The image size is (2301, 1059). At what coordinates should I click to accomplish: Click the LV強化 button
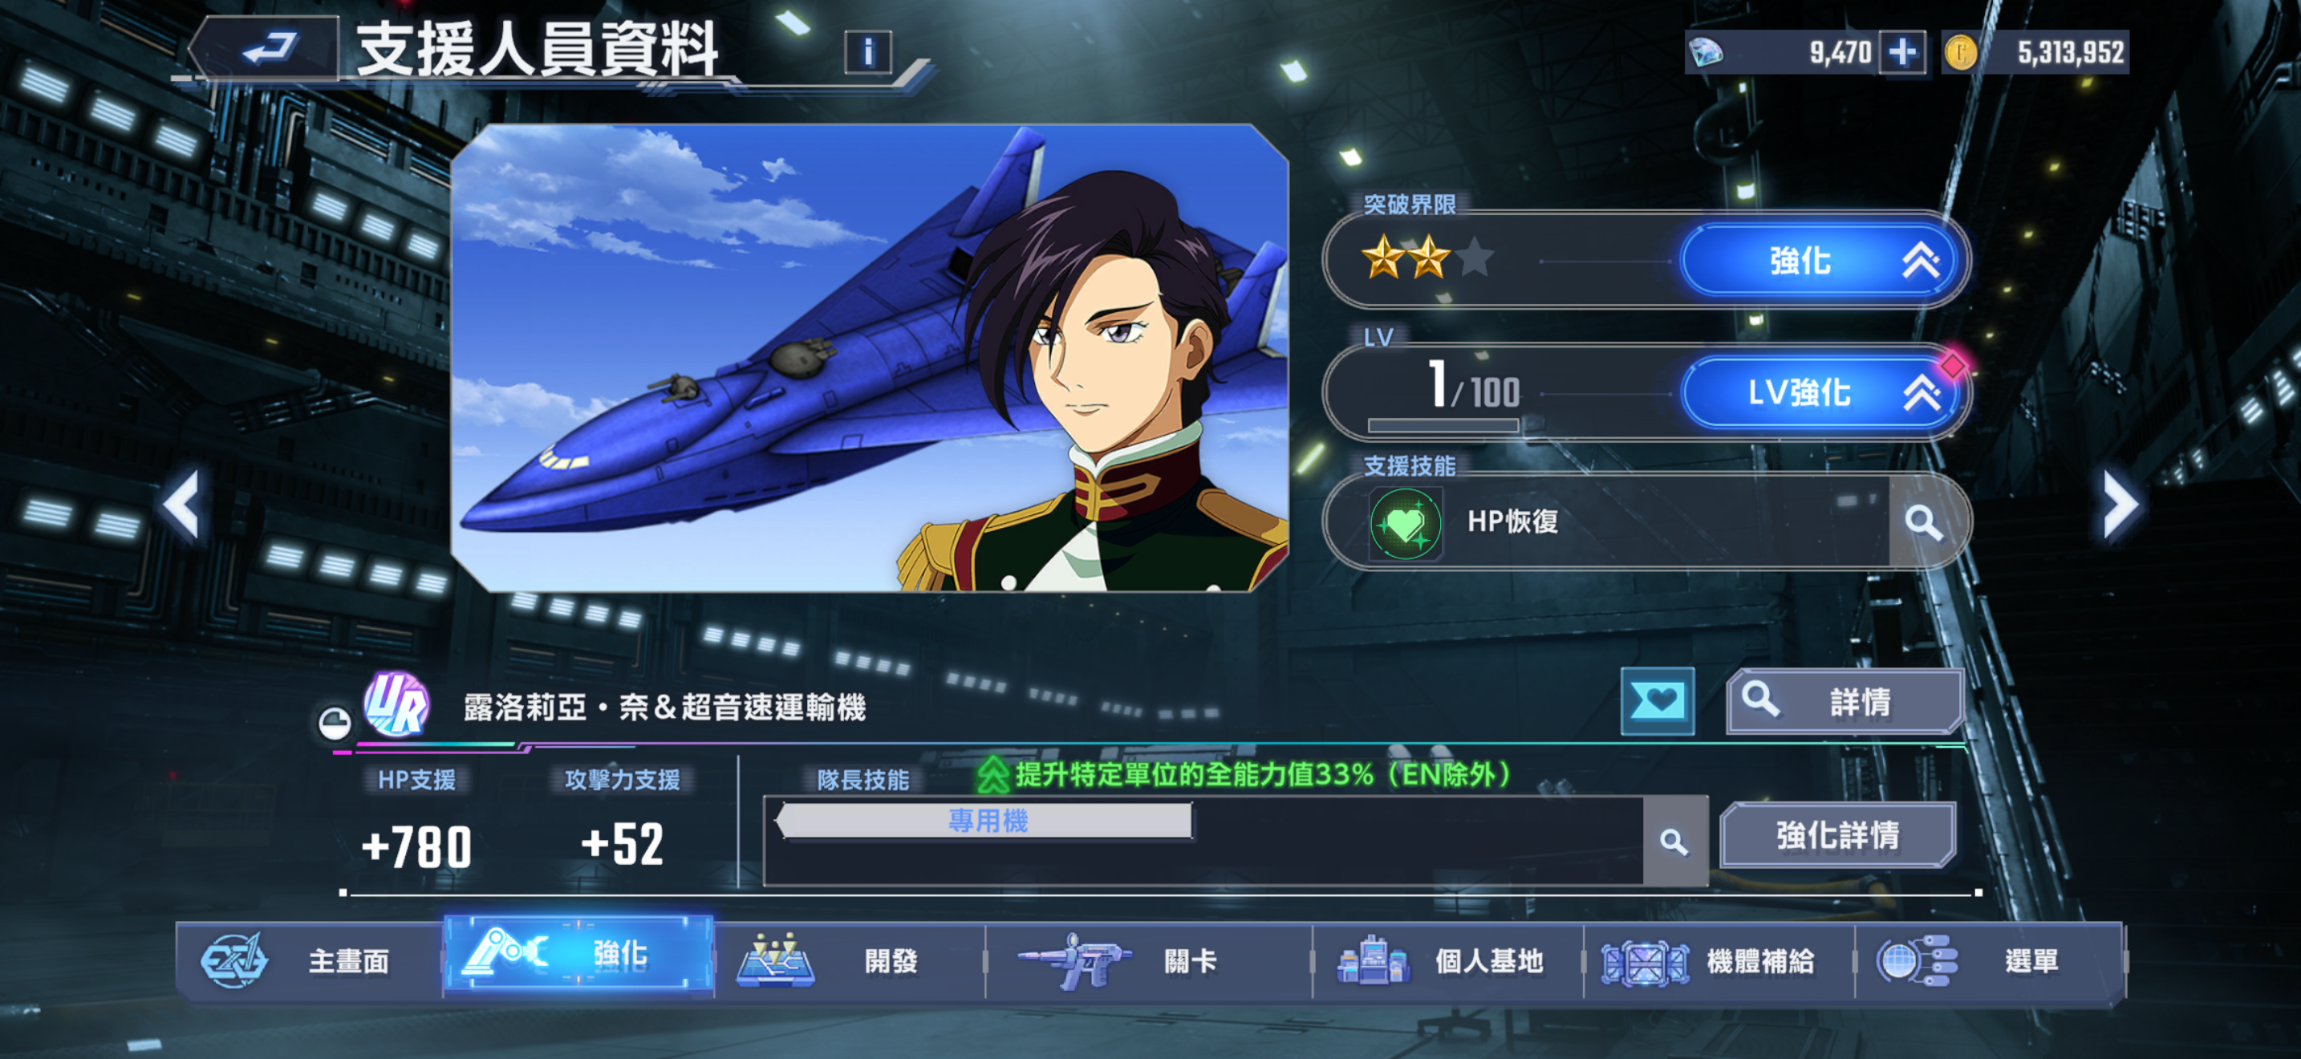point(1820,393)
